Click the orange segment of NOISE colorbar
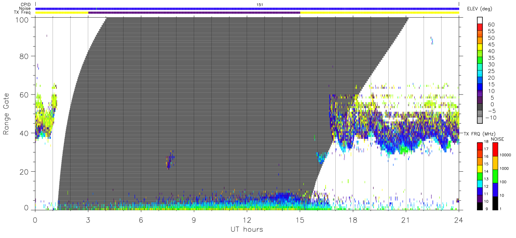This screenshot has width=516, height=238. click(495, 163)
